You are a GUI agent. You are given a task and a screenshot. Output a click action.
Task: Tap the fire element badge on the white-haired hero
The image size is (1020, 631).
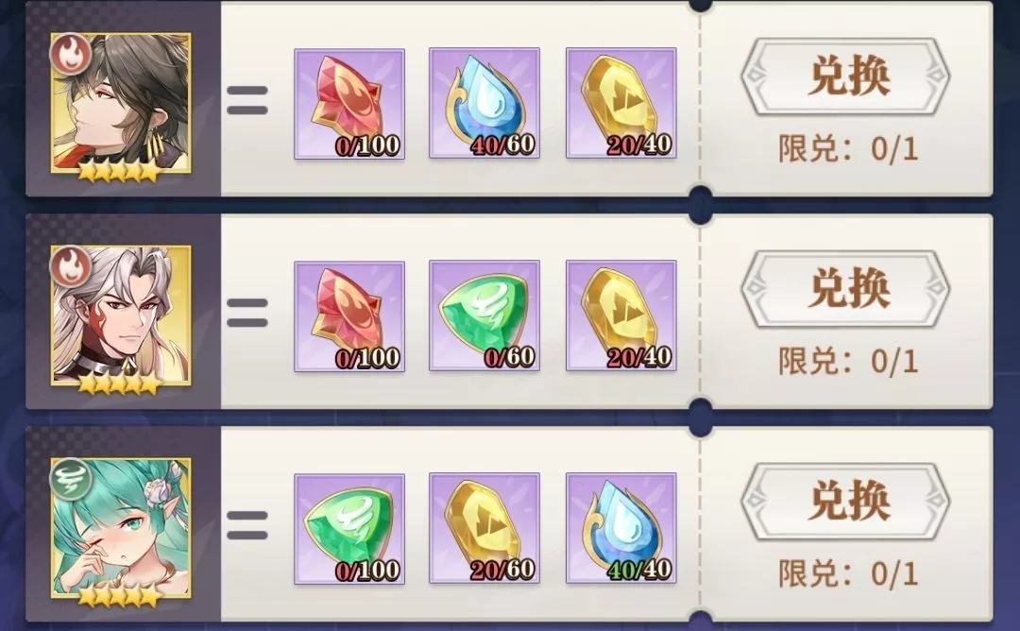coord(70,266)
